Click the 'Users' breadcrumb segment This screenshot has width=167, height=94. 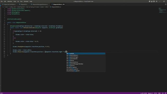coord(7,7)
